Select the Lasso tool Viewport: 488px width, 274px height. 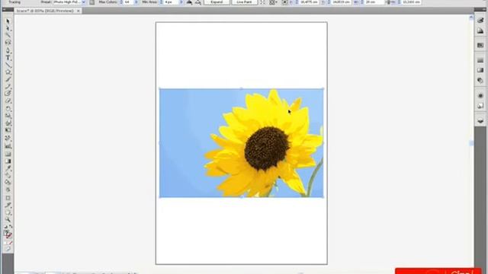pyautogui.click(x=8, y=43)
